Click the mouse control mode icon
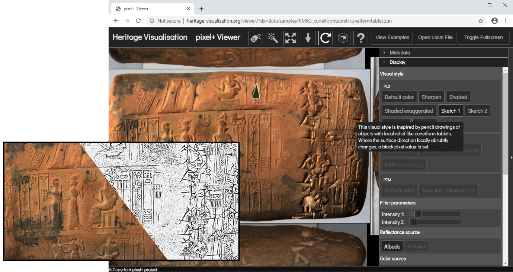This screenshot has width=513, height=272. tap(256, 37)
